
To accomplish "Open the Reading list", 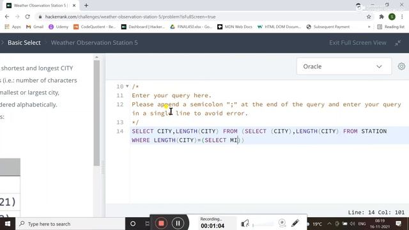I will pyautogui.click(x=390, y=27).
